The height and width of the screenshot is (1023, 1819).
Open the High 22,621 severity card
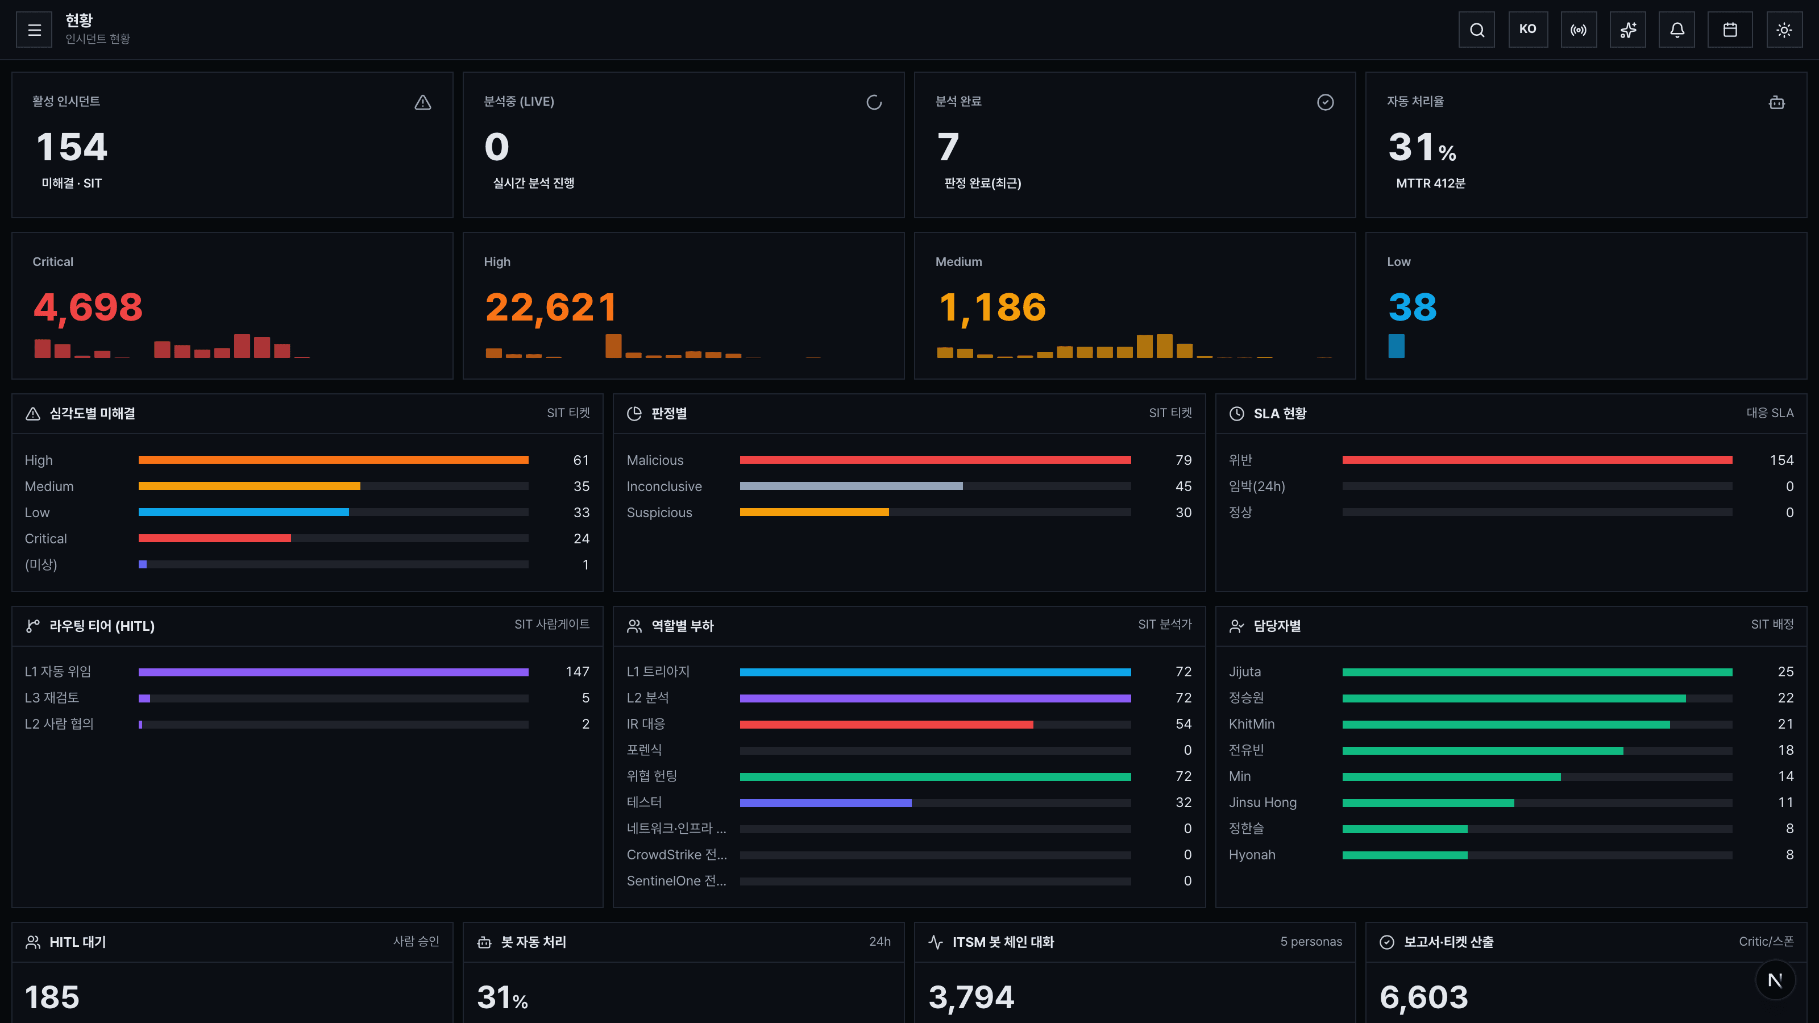(x=683, y=306)
